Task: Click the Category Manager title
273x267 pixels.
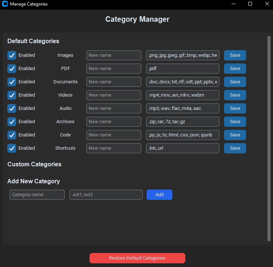Action: click(x=137, y=19)
